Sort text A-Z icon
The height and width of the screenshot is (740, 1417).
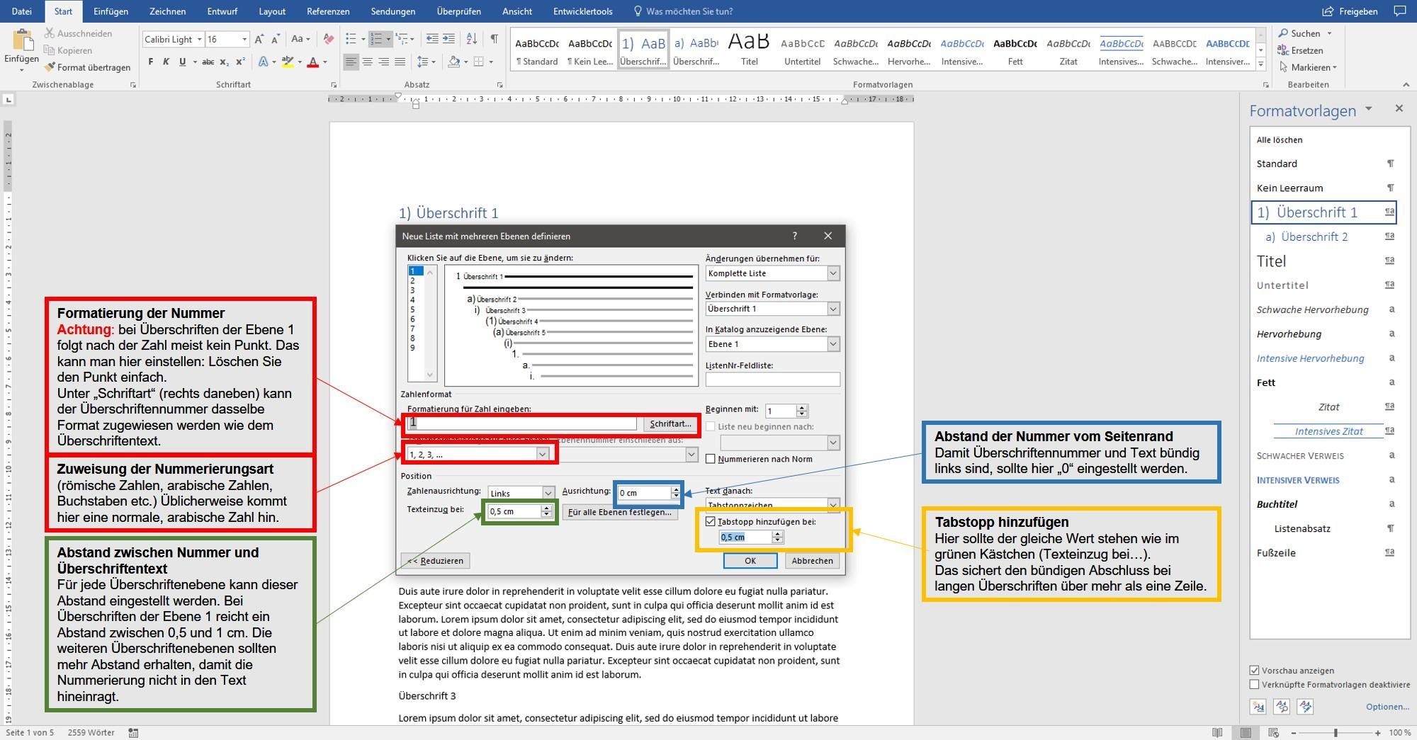click(x=471, y=39)
